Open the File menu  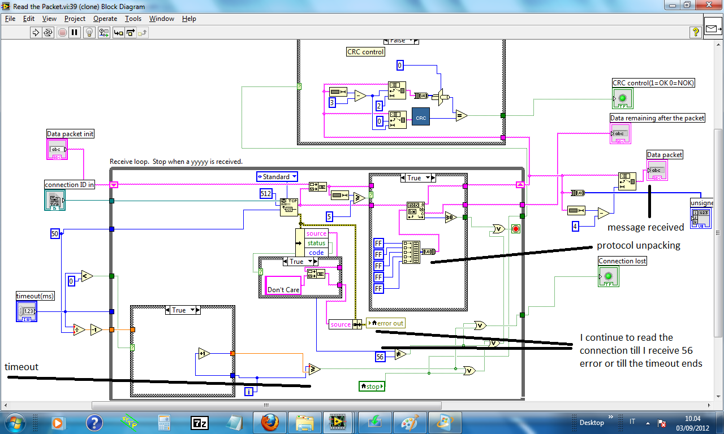[10, 19]
